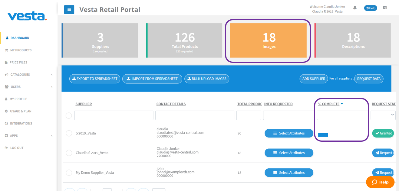Screen dimensions: 399x191
Task: Click Add Supplier button
Action: 314,79
